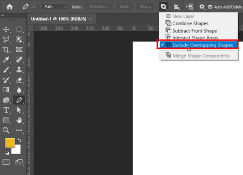
Task: Select the Gradient tool
Action: (x=6, y=90)
